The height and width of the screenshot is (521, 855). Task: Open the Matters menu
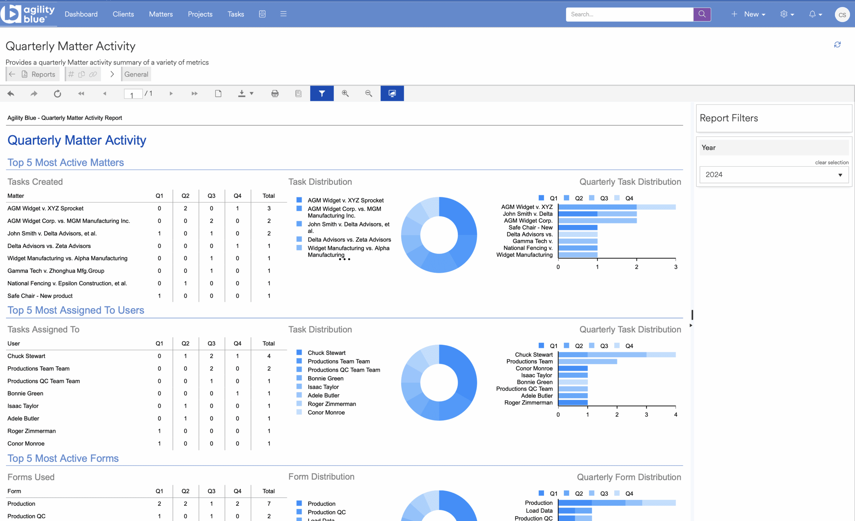161,14
